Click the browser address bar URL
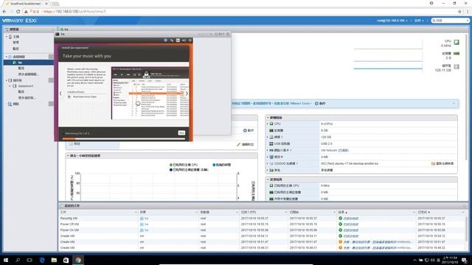This screenshot has width=472, height=265. pos(74,12)
